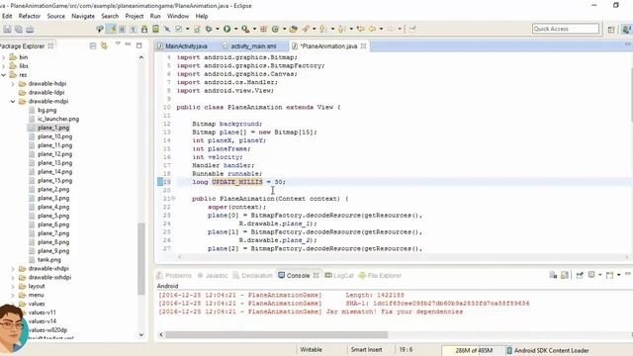Maximize the Package Explorer panel

(x=139, y=45)
